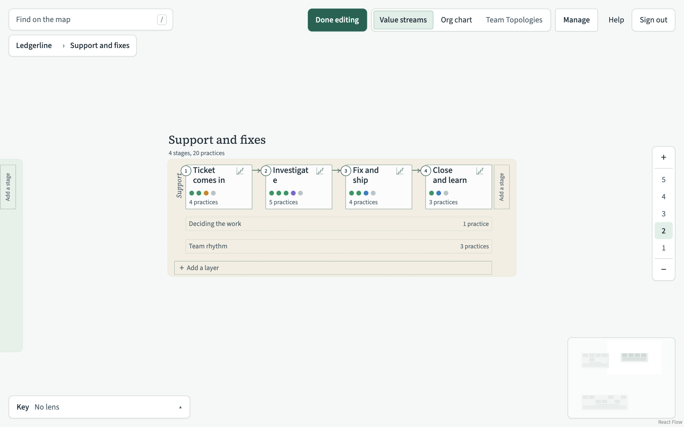684x427 pixels.
Task: Switch to Team Topologies tab
Action: [514, 20]
